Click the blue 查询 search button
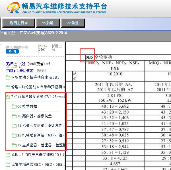The width and height of the screenshot is (171, 170). click(x=12, y=51)
